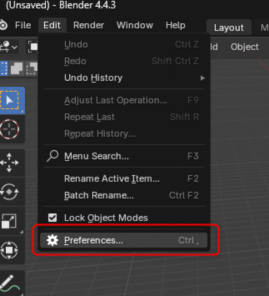Screen dimensions: 269x296
Task: Click the Blender logo icon
Action: 4,25
